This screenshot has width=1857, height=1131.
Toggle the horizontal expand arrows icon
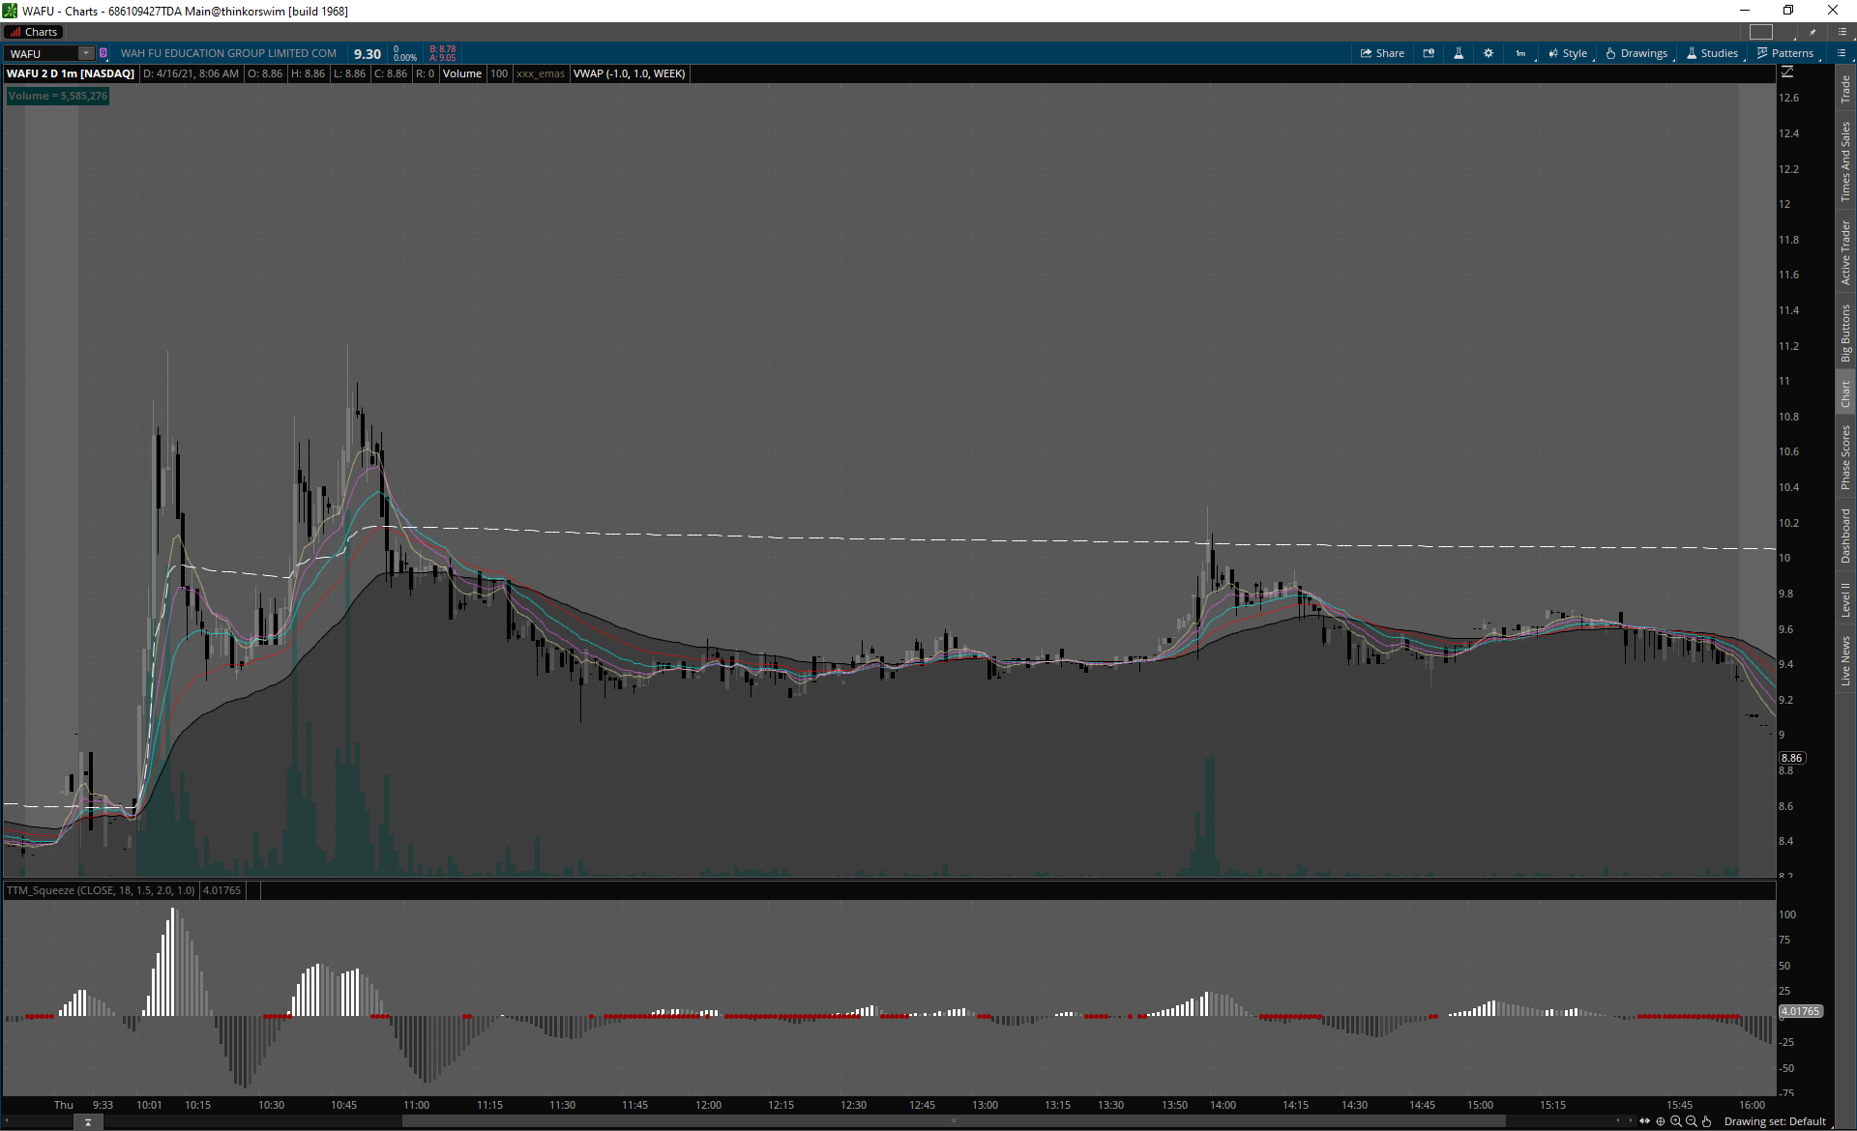click(1644, 1121)
